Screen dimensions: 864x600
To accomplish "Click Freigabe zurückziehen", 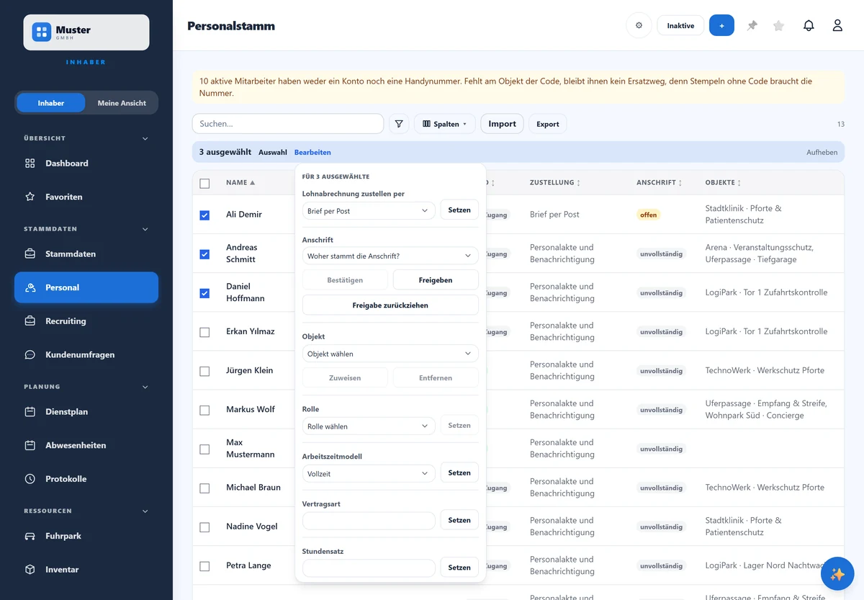I will [x=390, y=305].
